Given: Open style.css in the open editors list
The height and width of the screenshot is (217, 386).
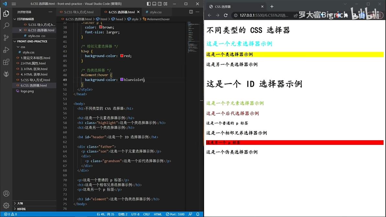Looking at the screenshot, I should (x=34, y=36).
